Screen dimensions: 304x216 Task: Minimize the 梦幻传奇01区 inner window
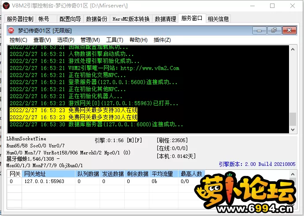(x=259, y=30)
